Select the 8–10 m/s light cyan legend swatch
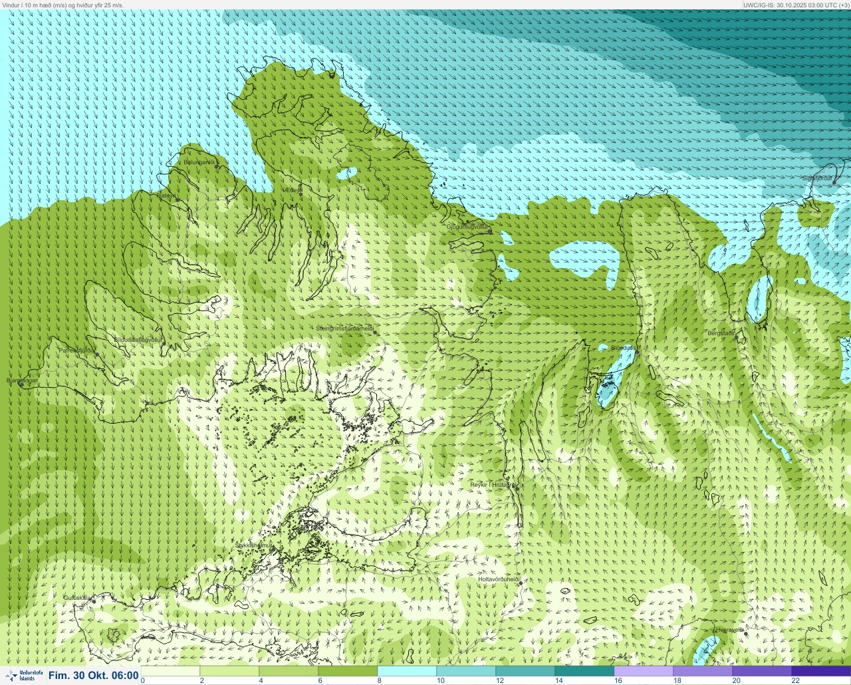Image resolution: width=851 pixels, height=685 pixels. pyautogui.click(x=407, y=671)
